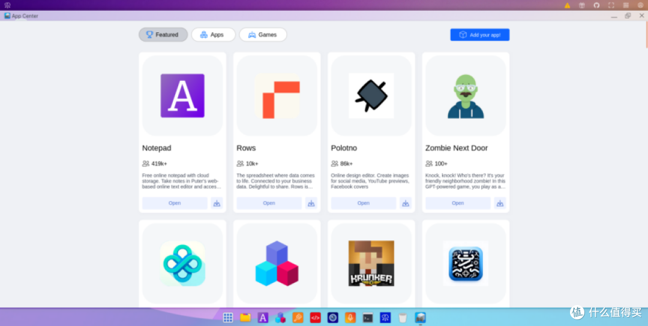The width and height of the screenshot is (648, 326).
Task: Click the install icon on Zombie Next Door card
Action: pos(500,203)
